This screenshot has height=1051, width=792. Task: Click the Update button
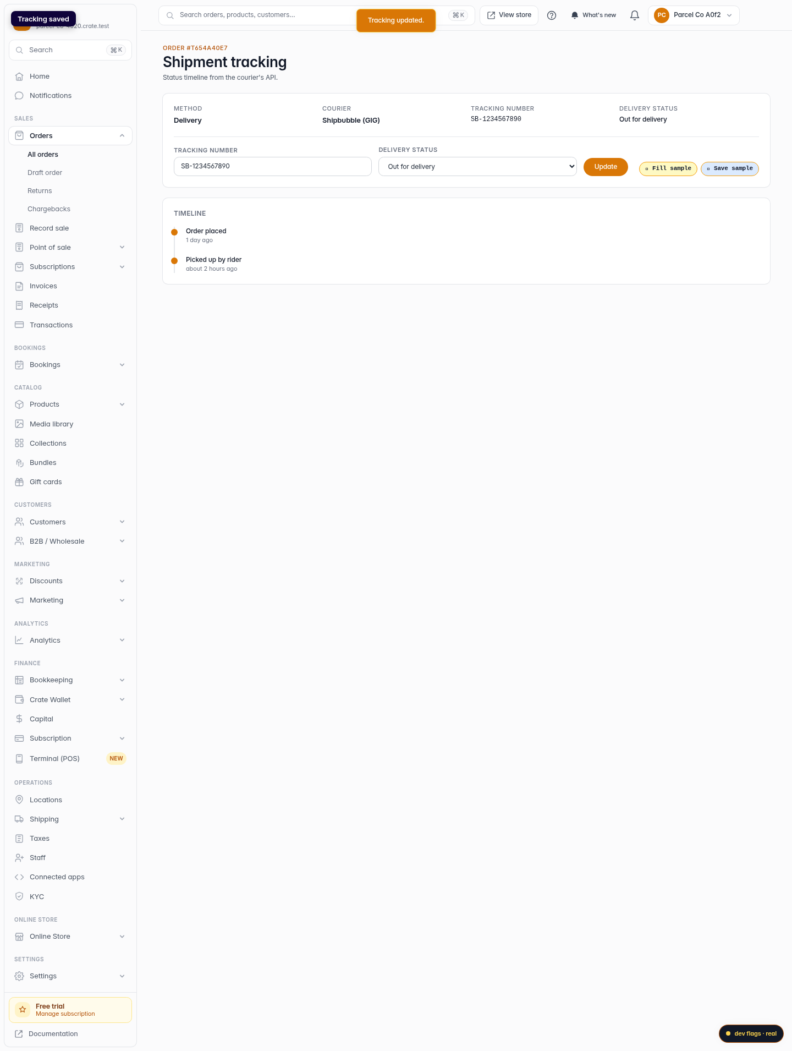coord(606,167)
